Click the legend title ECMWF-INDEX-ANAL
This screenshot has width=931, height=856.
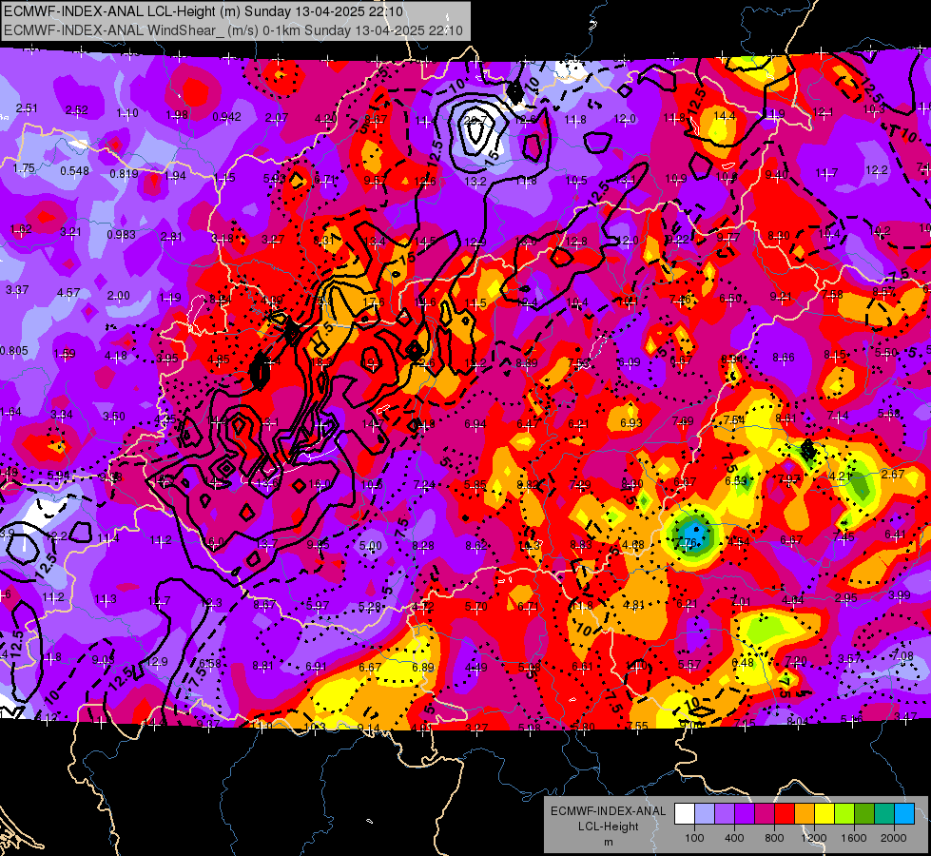click(608, 811)
